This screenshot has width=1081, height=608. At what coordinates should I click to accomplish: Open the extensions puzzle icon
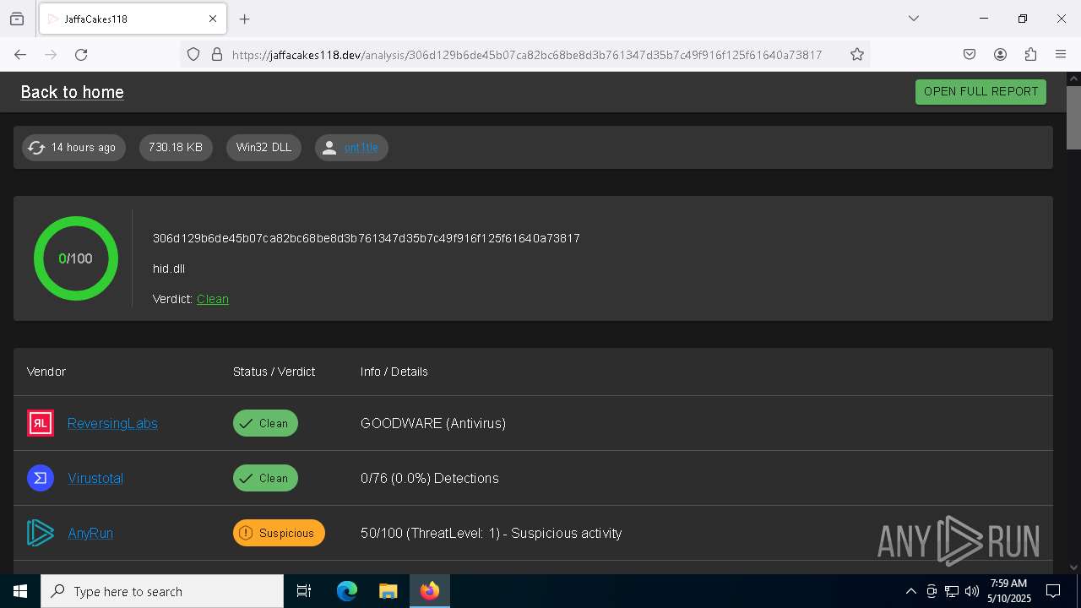(1030, 54)
